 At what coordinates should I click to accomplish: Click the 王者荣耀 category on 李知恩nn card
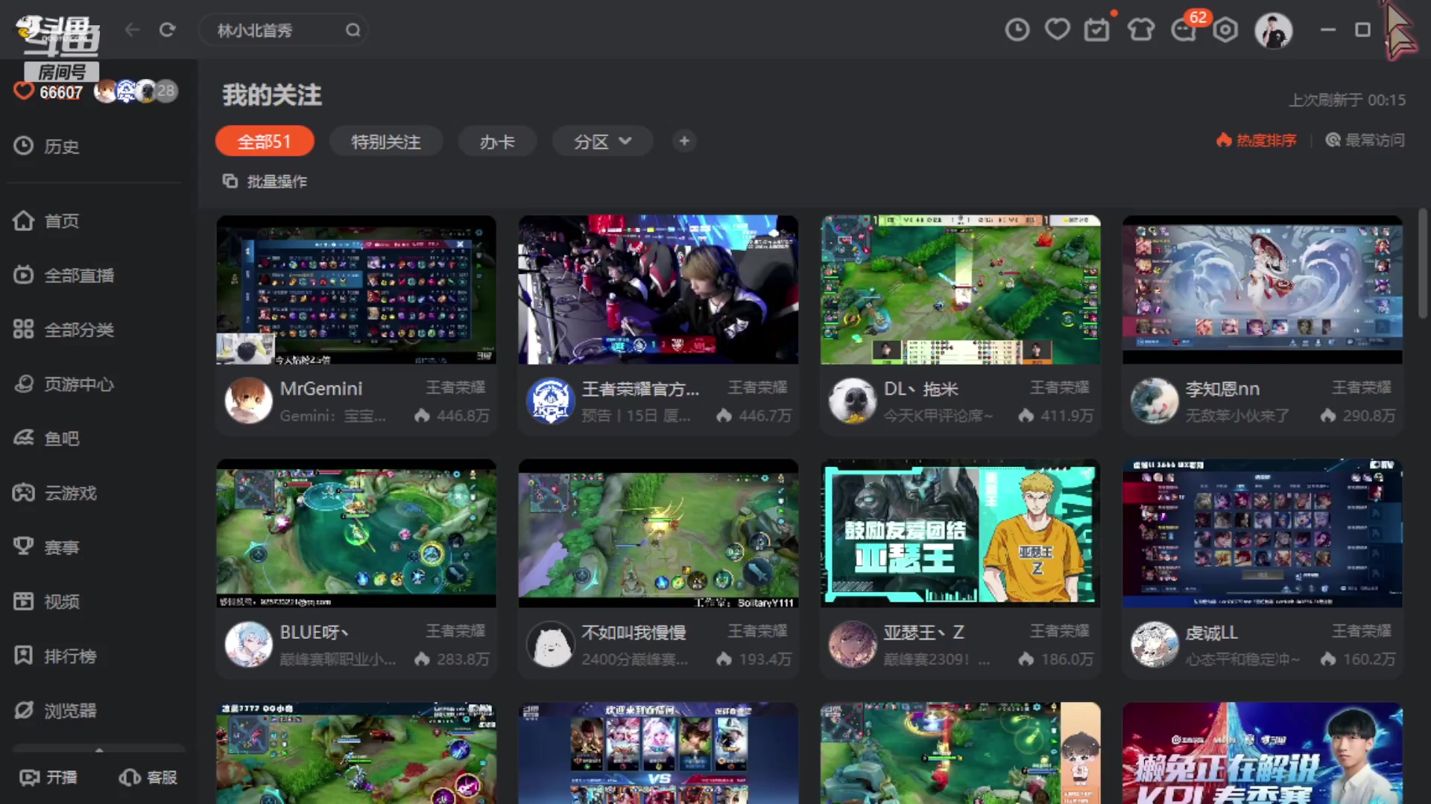1362,388
